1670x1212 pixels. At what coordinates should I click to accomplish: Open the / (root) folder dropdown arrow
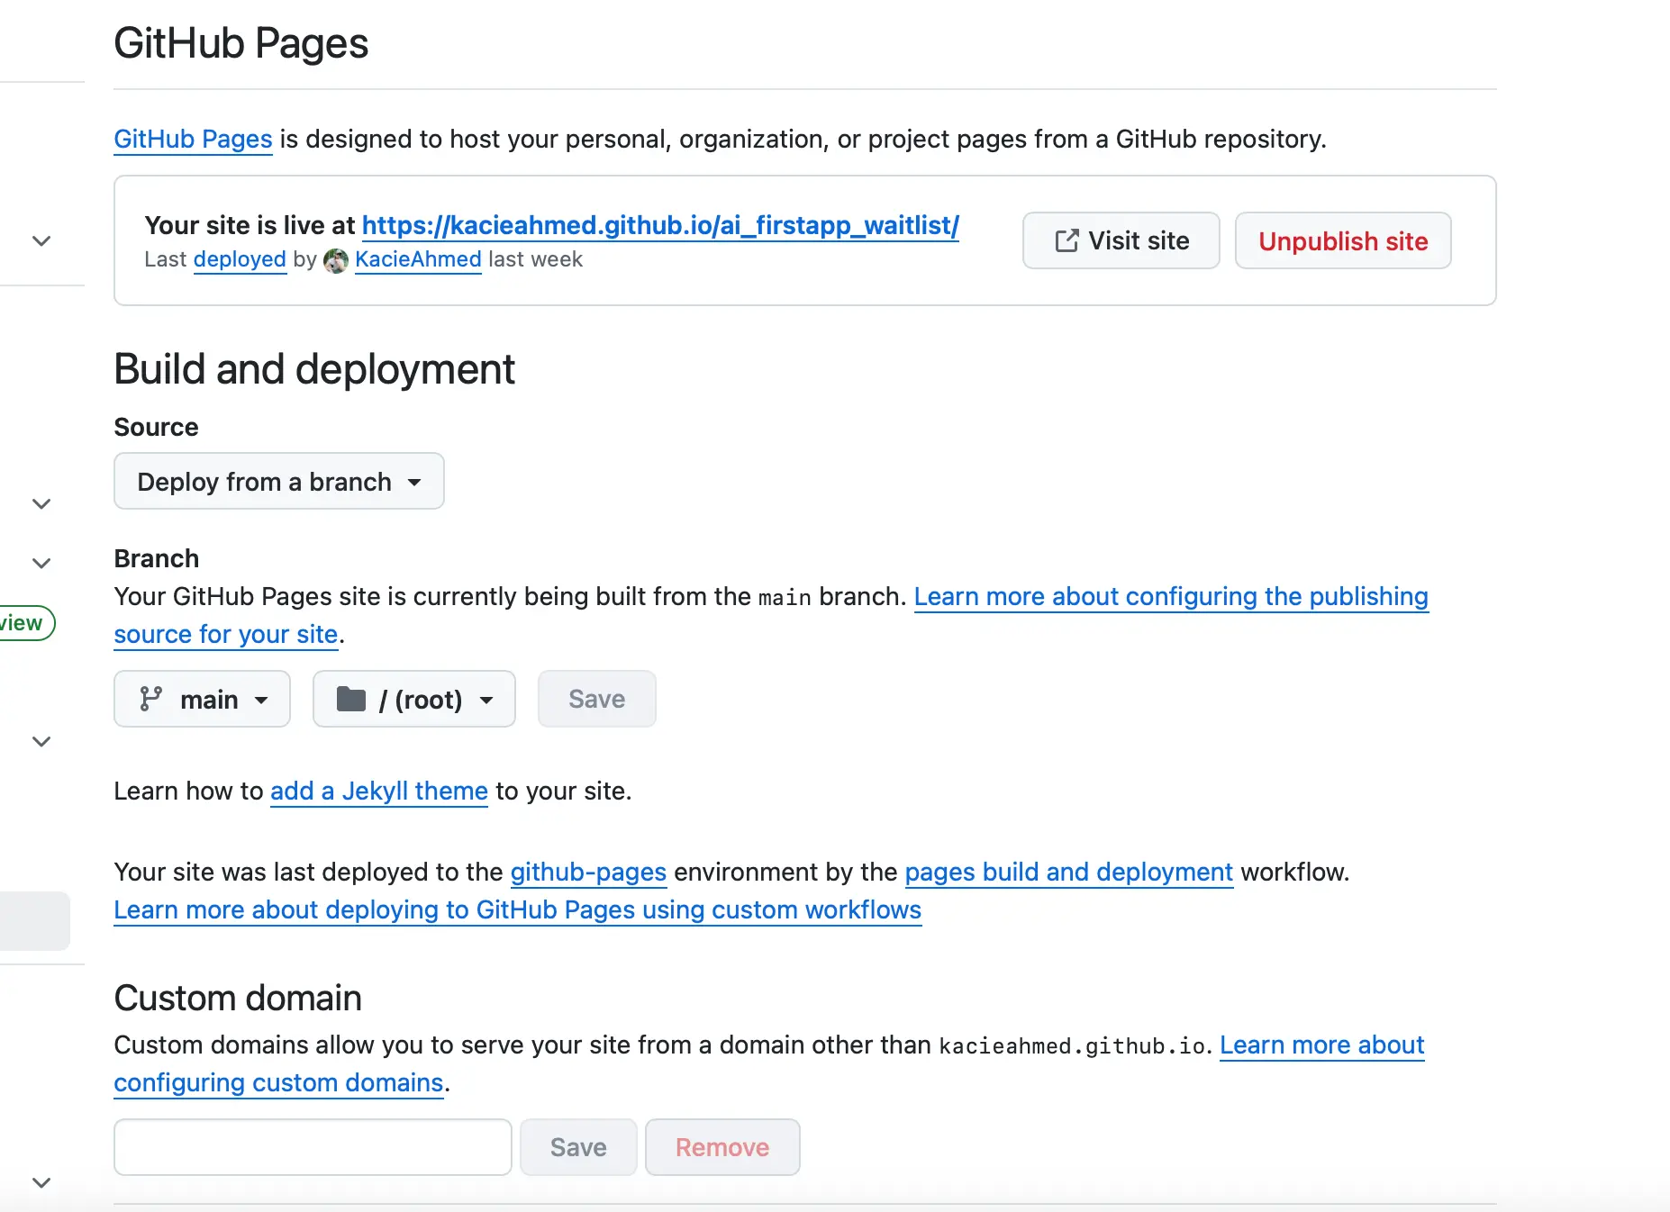point(486,700)
